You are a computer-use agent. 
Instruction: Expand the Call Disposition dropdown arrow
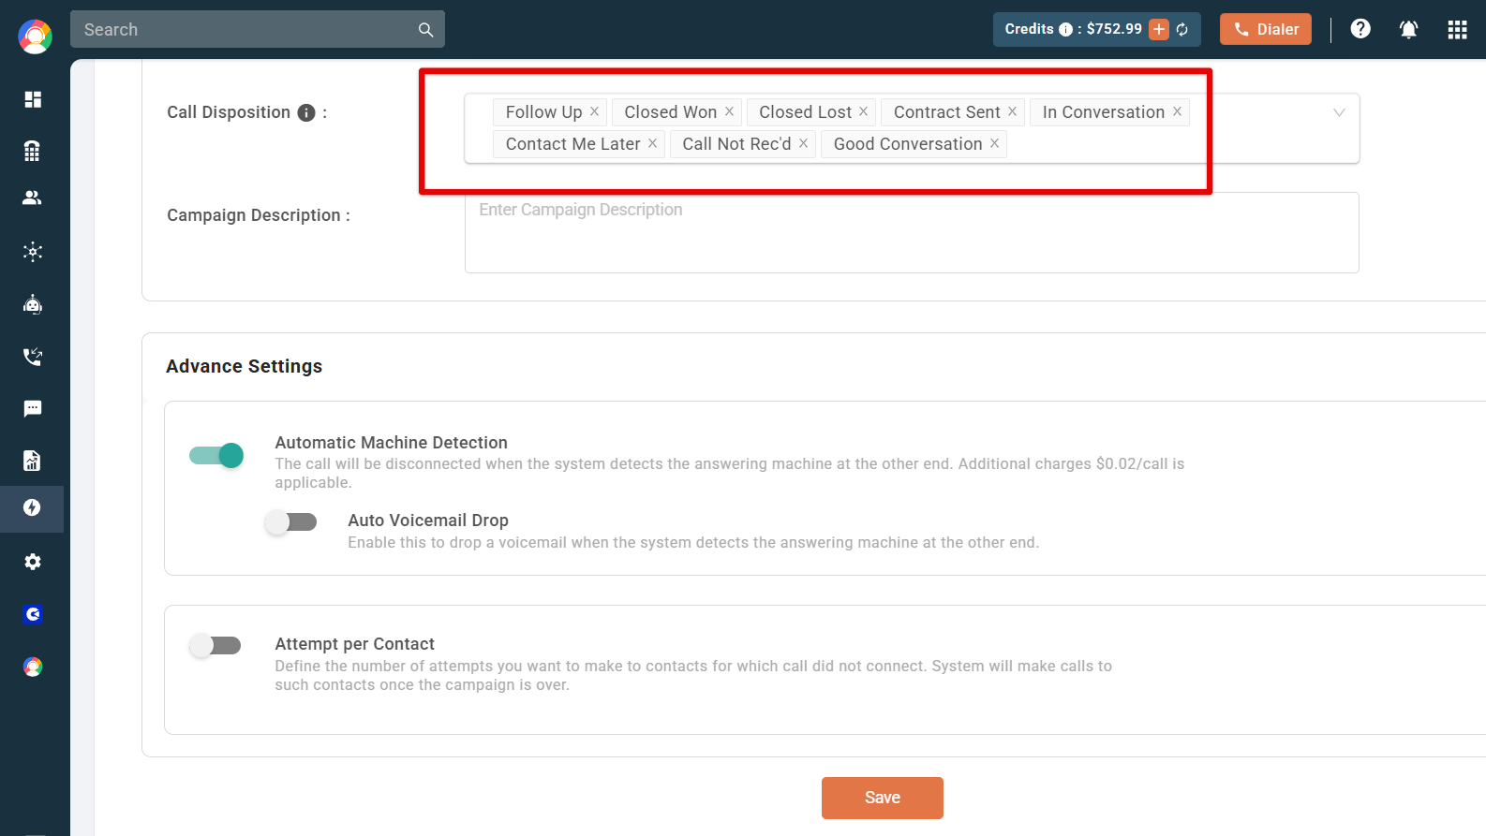[x=1339, y=112]
